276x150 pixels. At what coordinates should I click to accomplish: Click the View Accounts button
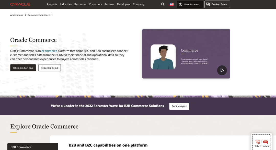tap(190, 4)
